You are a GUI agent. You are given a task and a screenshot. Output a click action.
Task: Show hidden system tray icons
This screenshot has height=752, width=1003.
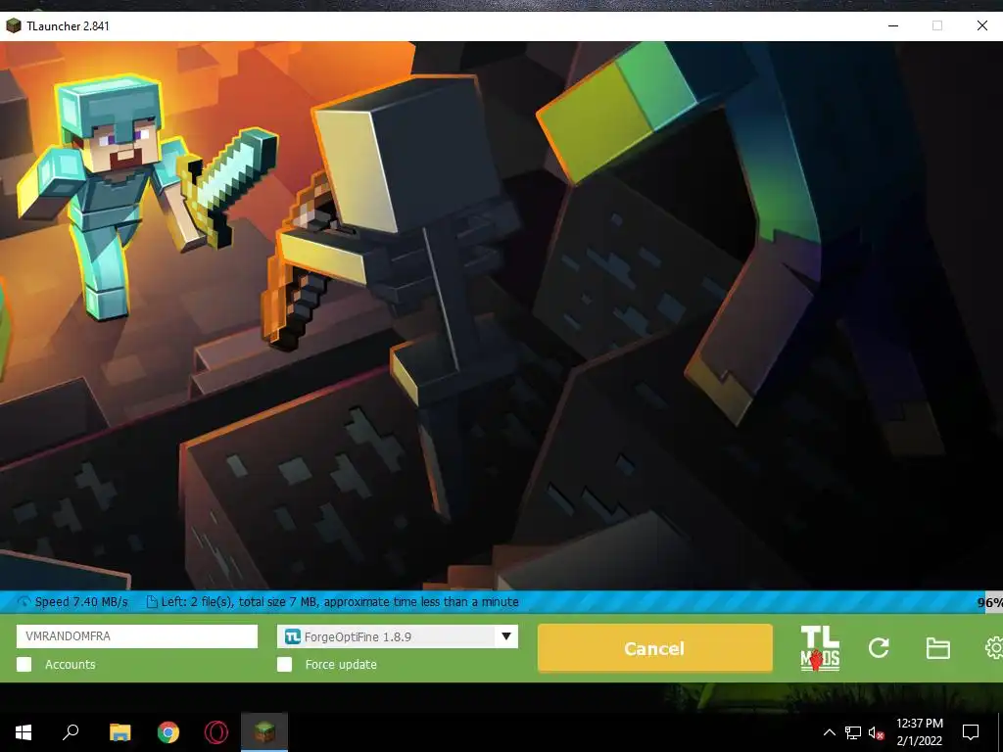tap(829, 732)
